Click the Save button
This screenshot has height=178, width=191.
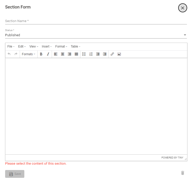[15, 174]
